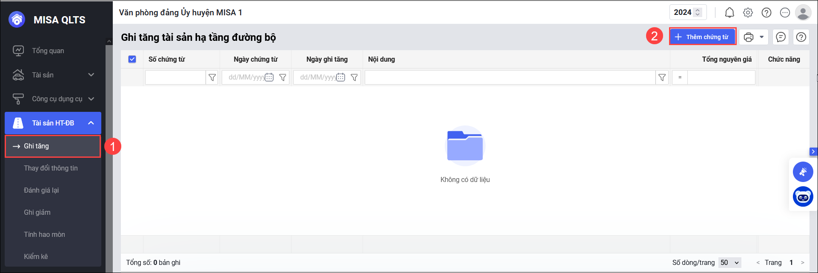Click the Thêm chứng từ button
This screenshot has height=273, width=818.
tap(702, 37)
